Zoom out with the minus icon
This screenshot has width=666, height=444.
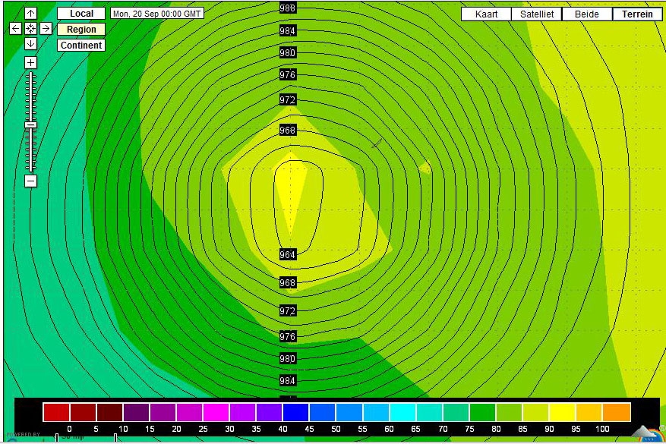point(30,181)
